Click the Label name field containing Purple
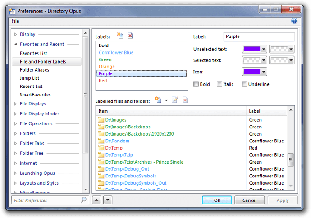Image resolution: width=311 pixels, height=218 pixels. coord(259,36)
